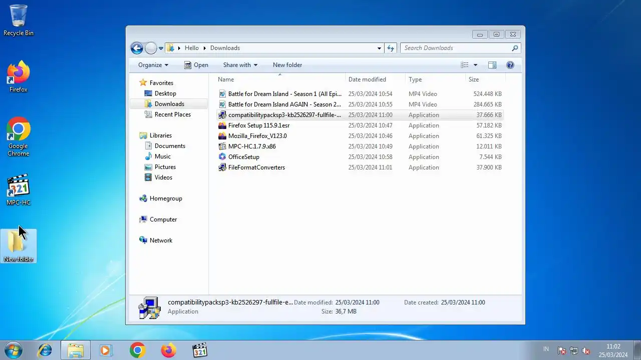Viewport: 641px width, 360px height.
Task: Select Downloads in navigation pane
Action: (169, 104)
